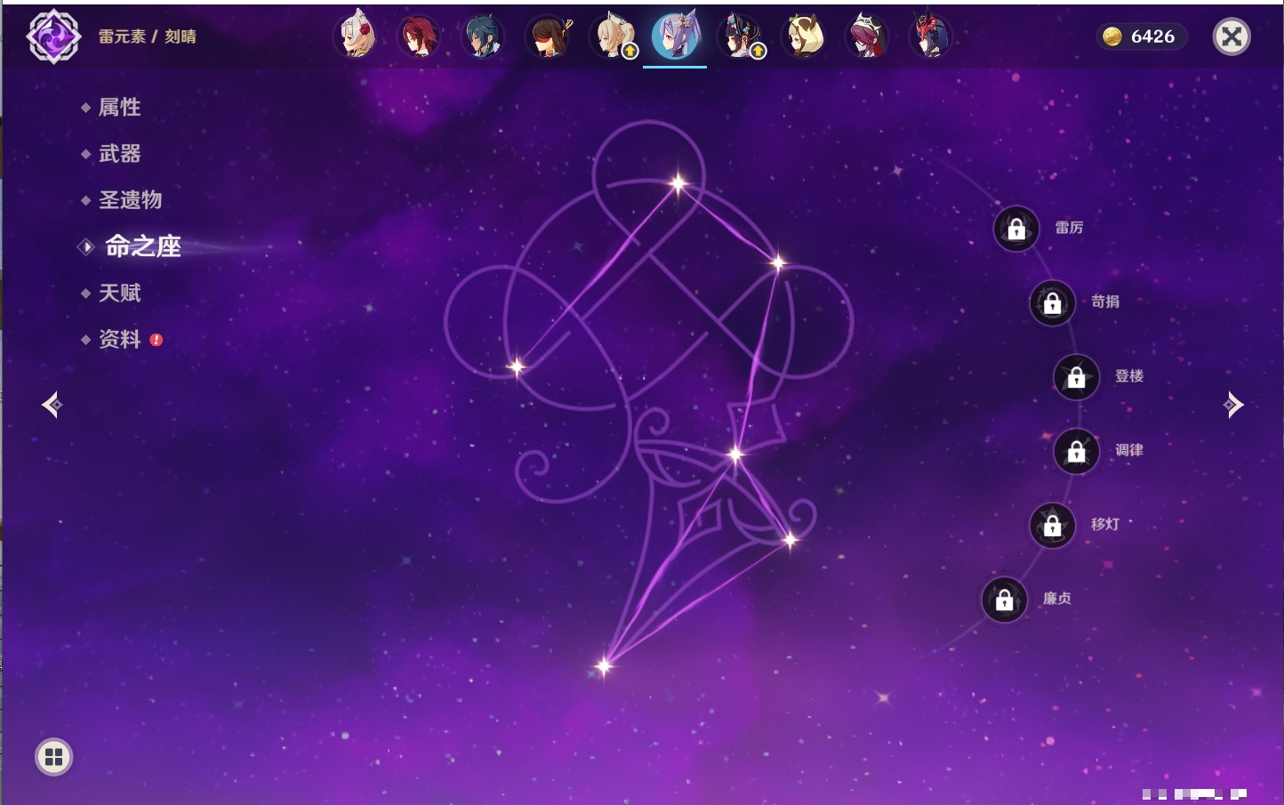
Task: Open the 调律 constellation label
Action: 1129,450
